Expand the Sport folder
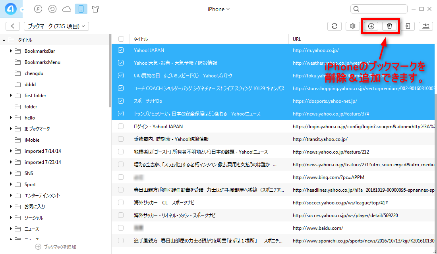Screen dimensions: 437x254 coord(11,185)
